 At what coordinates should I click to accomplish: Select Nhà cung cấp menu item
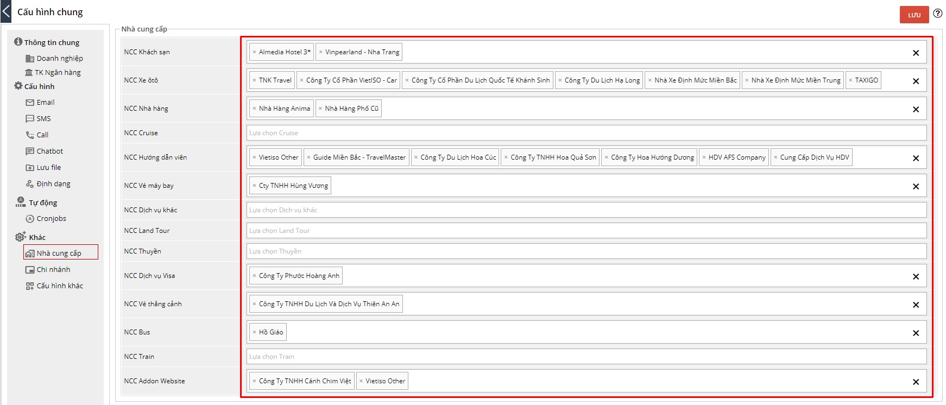pos(61,252)
